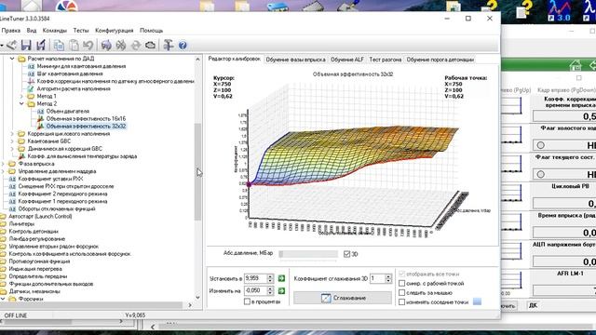Click the grey refresh arrows toolbar icon
Image resolution: width=596 pixels, height=335 pixels.
coord(136,46)
